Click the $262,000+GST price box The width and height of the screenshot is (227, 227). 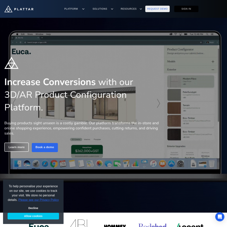click(x=87, y=151)
